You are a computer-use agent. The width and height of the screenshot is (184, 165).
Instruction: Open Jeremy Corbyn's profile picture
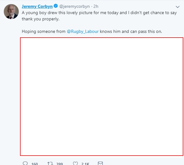click(x=11, y=12)
